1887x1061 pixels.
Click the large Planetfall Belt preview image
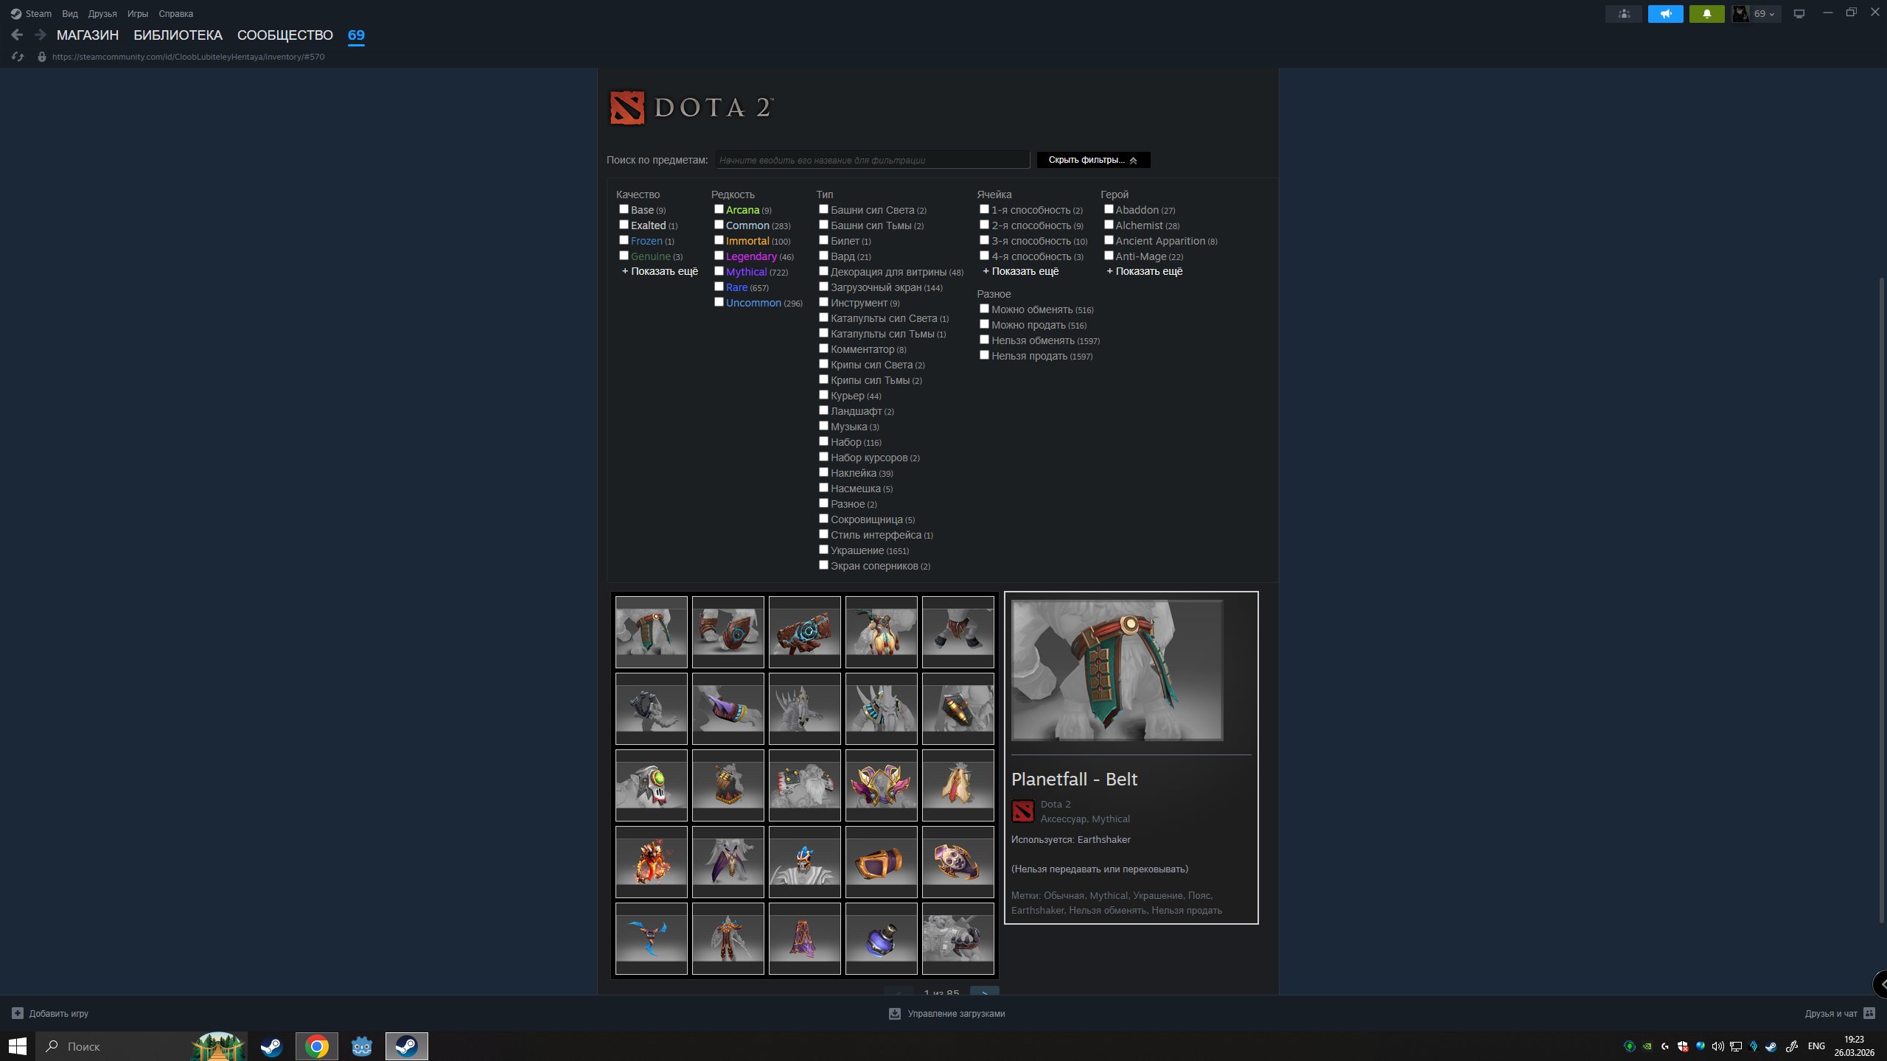point(1117,670)
